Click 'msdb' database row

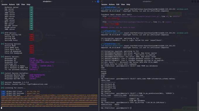103,77
